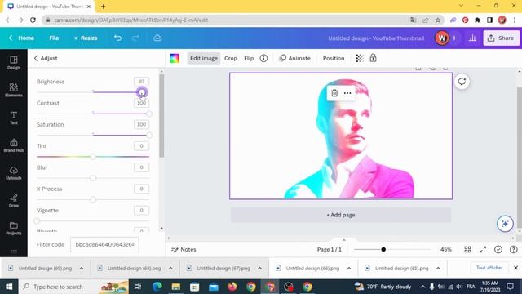This screenshot has height=294, width=522.
Task: Expand options for Untitled design (65).png download
Action: pyautogui.click(x=438, y=268)
